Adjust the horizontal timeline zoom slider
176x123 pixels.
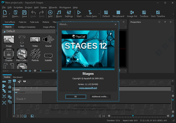coord(138,116)
